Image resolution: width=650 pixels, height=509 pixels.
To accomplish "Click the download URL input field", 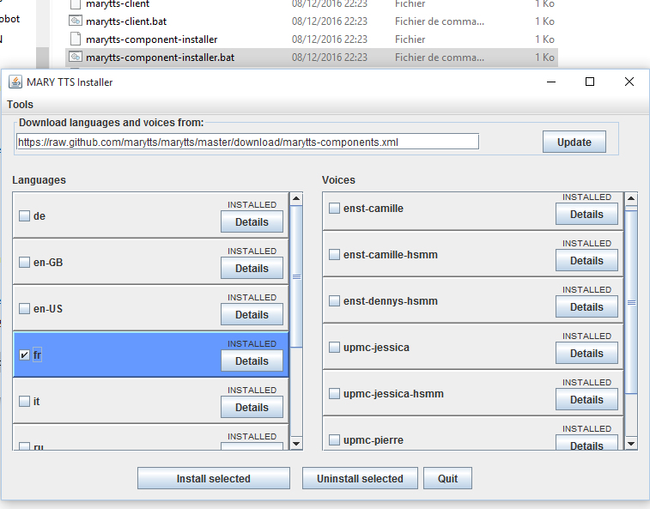I will point(247,142).
